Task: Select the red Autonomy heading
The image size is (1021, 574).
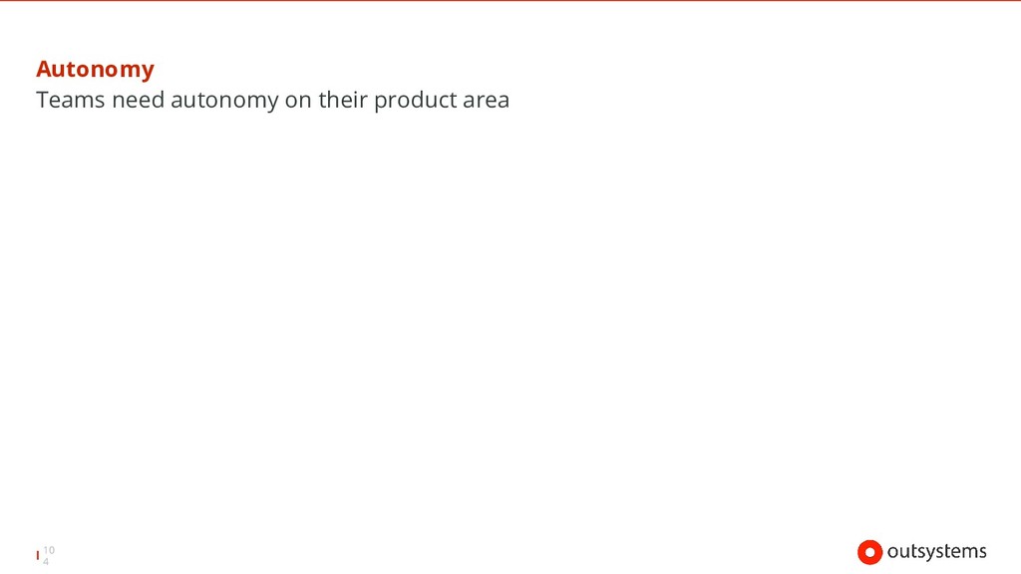Action: (x=95, y=69)
